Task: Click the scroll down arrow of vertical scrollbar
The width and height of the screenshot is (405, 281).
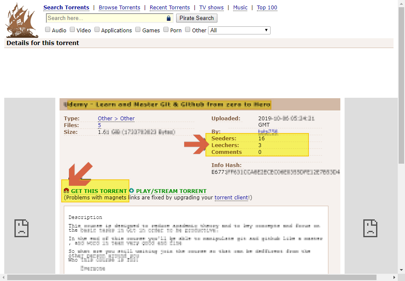Action: coord(401,270)
